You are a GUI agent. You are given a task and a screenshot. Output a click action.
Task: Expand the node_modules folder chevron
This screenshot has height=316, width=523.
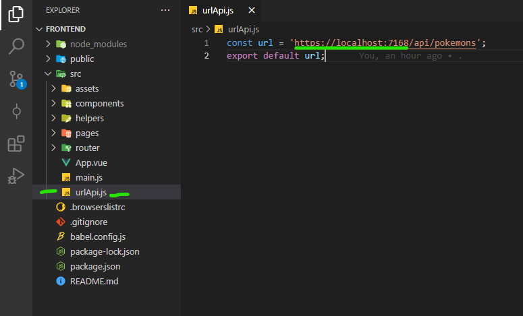click(48, 44)
